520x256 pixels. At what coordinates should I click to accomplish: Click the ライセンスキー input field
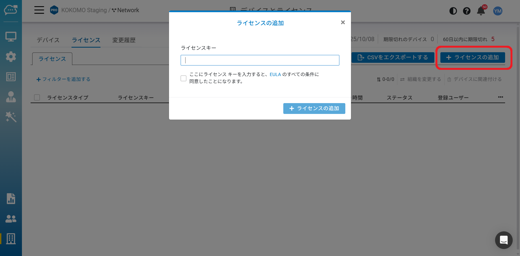point(260,60)
